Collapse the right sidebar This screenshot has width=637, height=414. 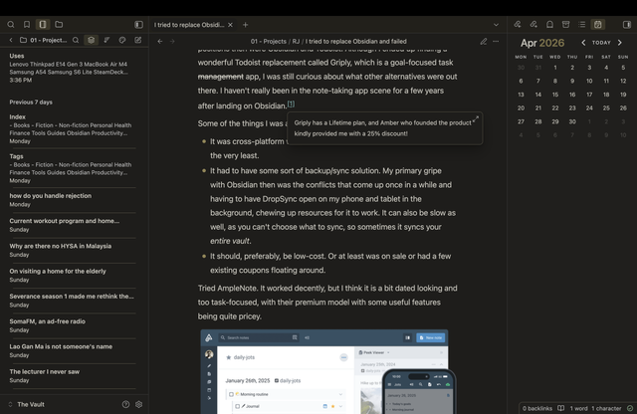point(627,25)
